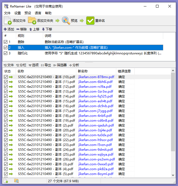Open the 分析 analyze dropdown

74,65
